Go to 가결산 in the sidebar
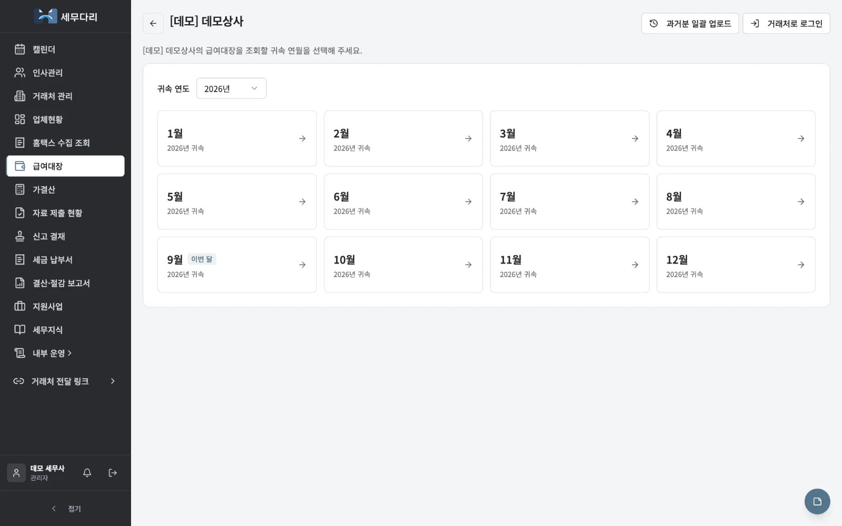The width and height of the screenshot is (842, 526). tap(65, 189)
